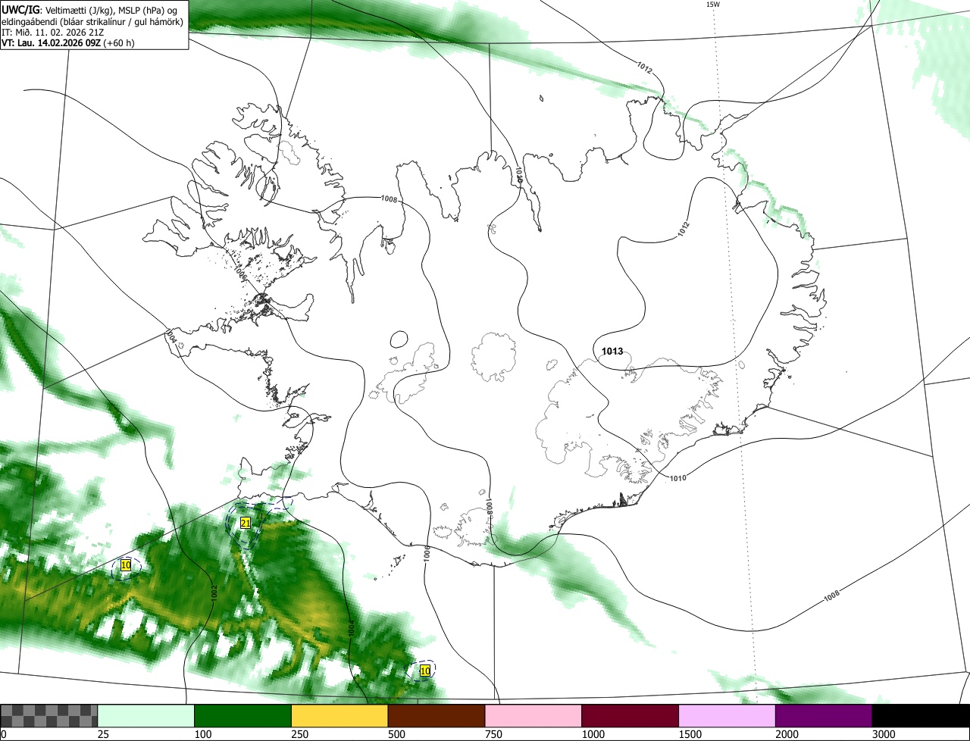Image resolution: width=970 pixels, height=741 pixels.
Task: Select the 1012 label on eastern inland isobar
Action: click(684, 230)
